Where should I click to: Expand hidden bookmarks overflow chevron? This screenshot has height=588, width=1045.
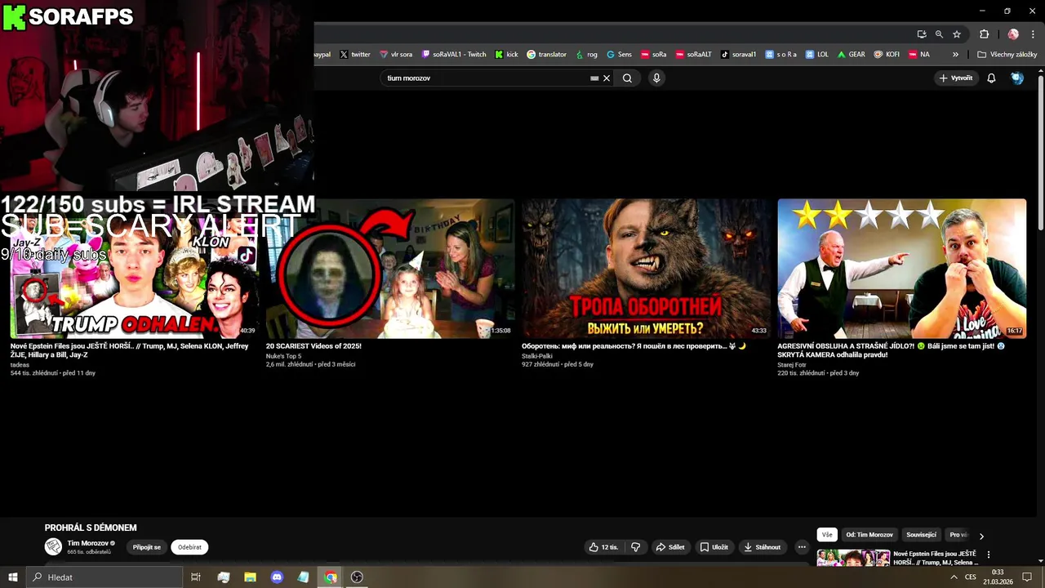(x=955, y=55)
